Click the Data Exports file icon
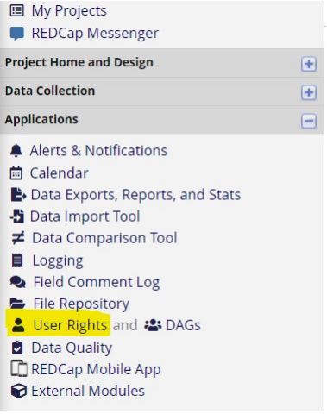This screenshot has width=327, height=414. (18, 195)
